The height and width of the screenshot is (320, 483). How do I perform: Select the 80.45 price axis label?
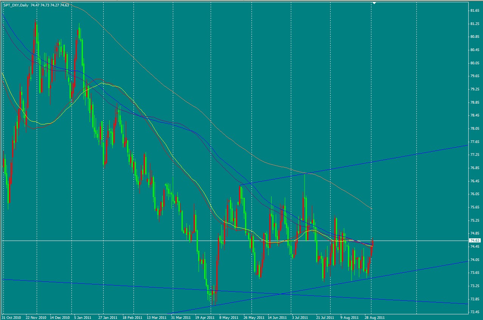(475, 50)
